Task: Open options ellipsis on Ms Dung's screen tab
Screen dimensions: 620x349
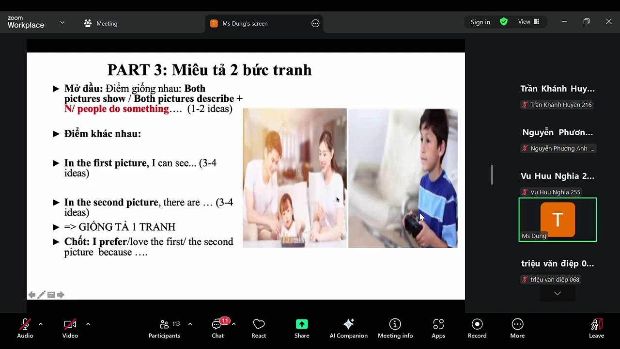Action: (315, 23)
